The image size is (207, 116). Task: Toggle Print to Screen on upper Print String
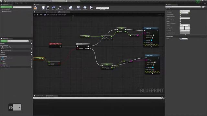[154, 35]
